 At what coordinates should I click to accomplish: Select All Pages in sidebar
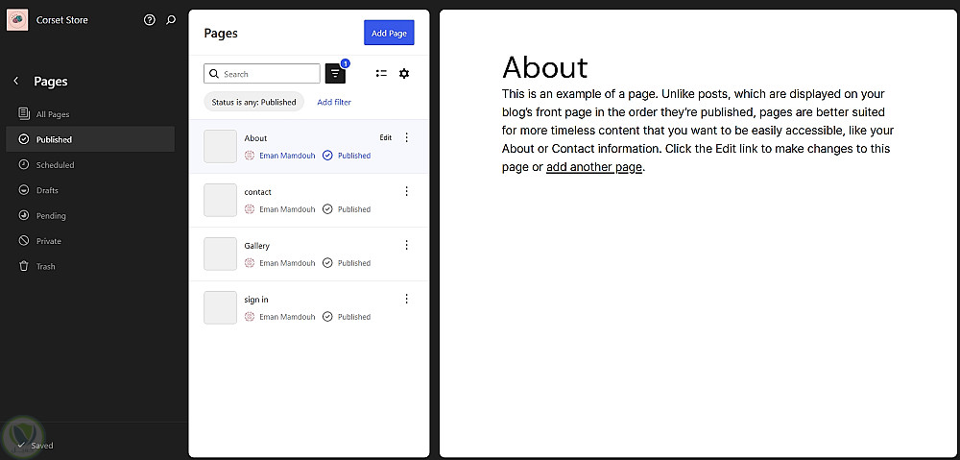click(x=53, y=114)
